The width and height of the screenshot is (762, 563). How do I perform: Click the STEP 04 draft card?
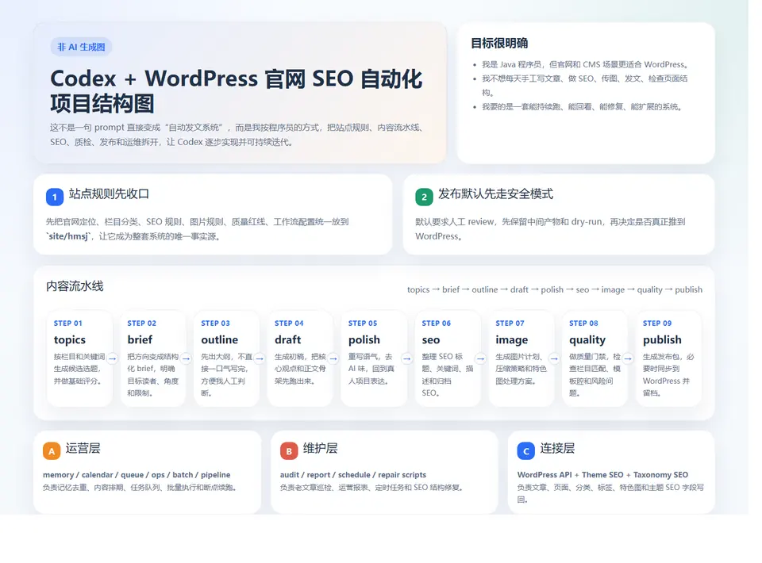point(300,357)
